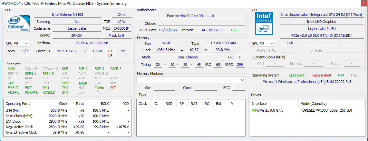Click the 1.50M L2 cache value

[97, 51]
